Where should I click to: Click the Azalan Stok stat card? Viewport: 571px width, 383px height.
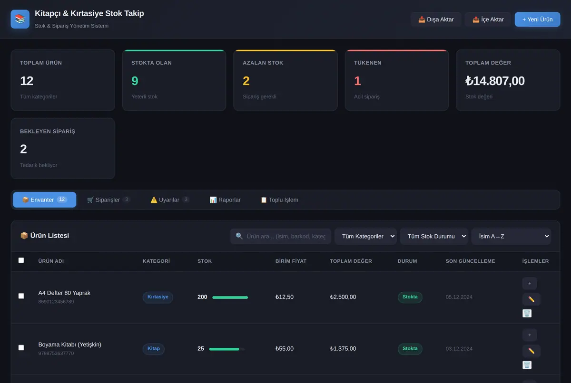click(285, 80)
